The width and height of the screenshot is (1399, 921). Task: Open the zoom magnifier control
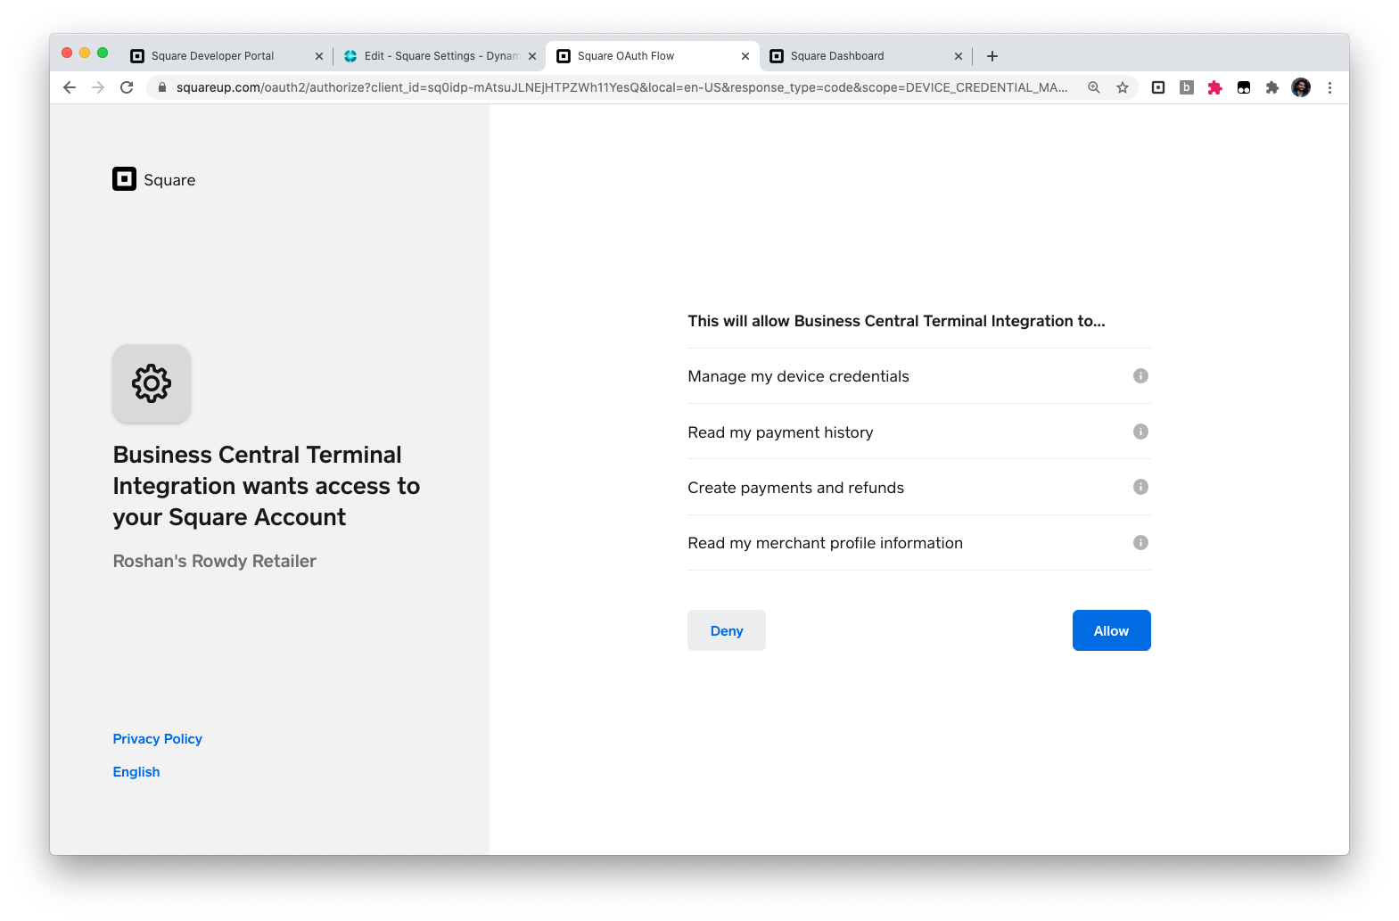[x=1094, y=87]
